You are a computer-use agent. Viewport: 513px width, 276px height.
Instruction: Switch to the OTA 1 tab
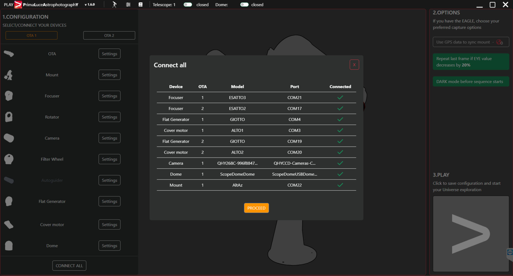(x=32, y=36)
